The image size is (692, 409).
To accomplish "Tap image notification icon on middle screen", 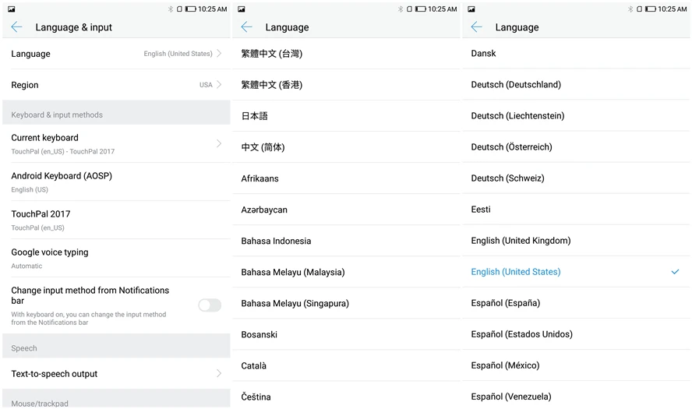I will (242, 9).
